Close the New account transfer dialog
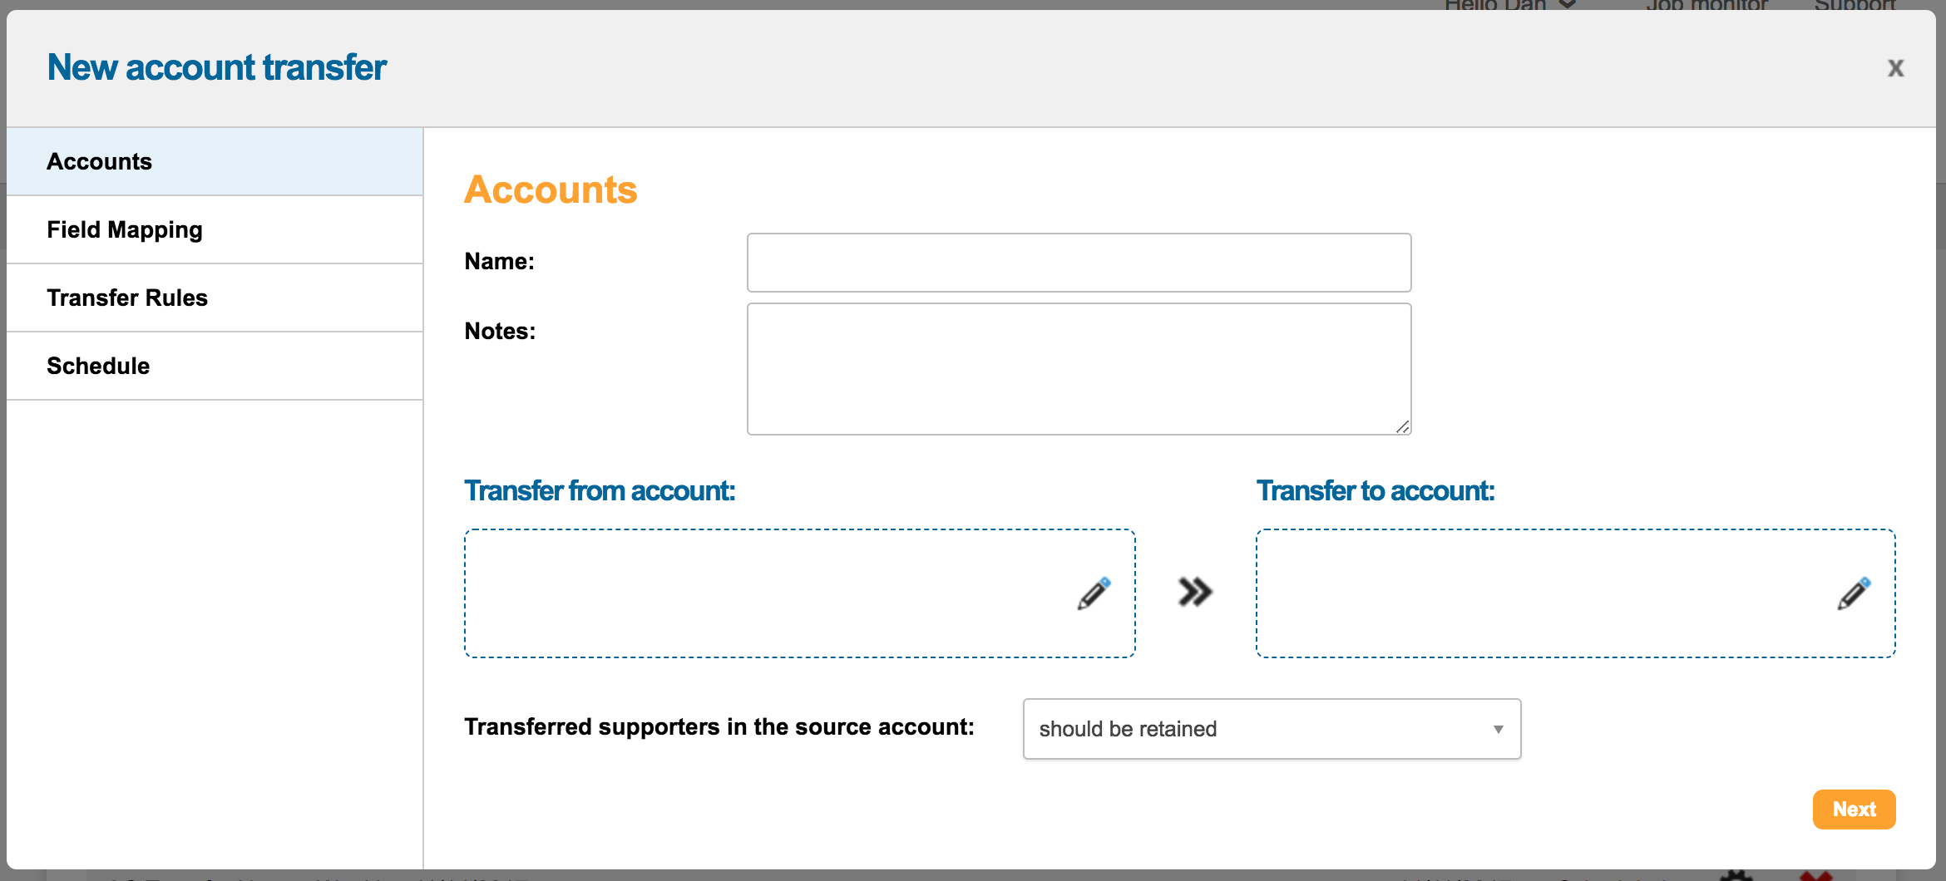The width and height of the screenshot is (1946, 881). tap(1895, 68)
